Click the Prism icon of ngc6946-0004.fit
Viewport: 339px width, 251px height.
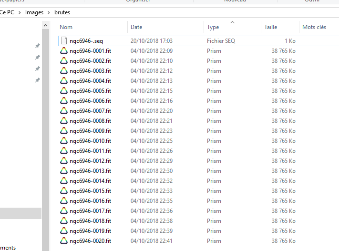pyautogui.click(x=64, y=81)
